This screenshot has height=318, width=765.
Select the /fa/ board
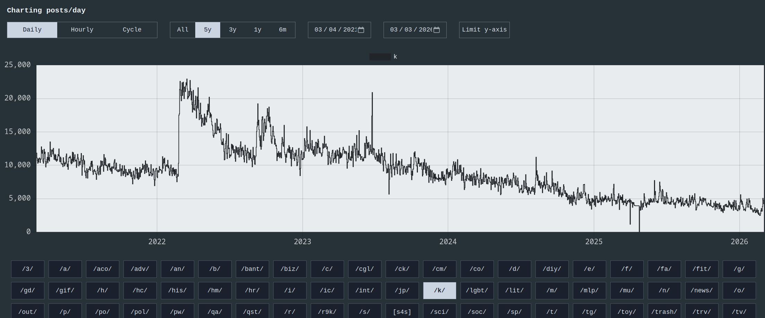(664, 269)
